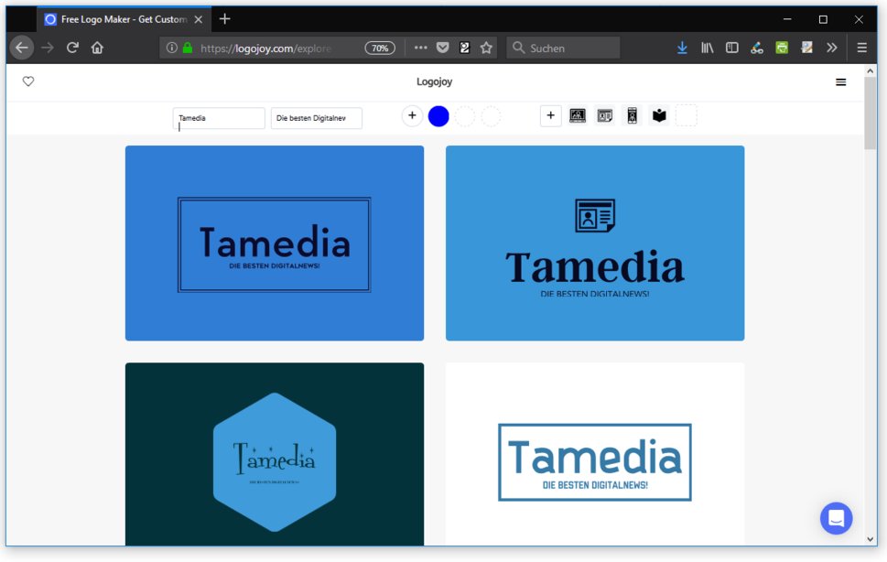The image size is (887, 562).
Task: Open the boxed dark-blue Tamedia logo card
Action: coord(275,243)
